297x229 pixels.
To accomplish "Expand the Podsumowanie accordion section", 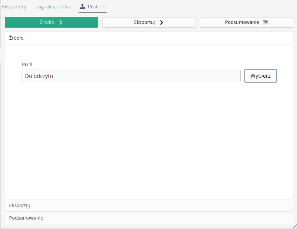I will coord(149,218).
